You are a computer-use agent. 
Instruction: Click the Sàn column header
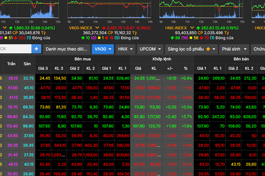click(27, 64)
